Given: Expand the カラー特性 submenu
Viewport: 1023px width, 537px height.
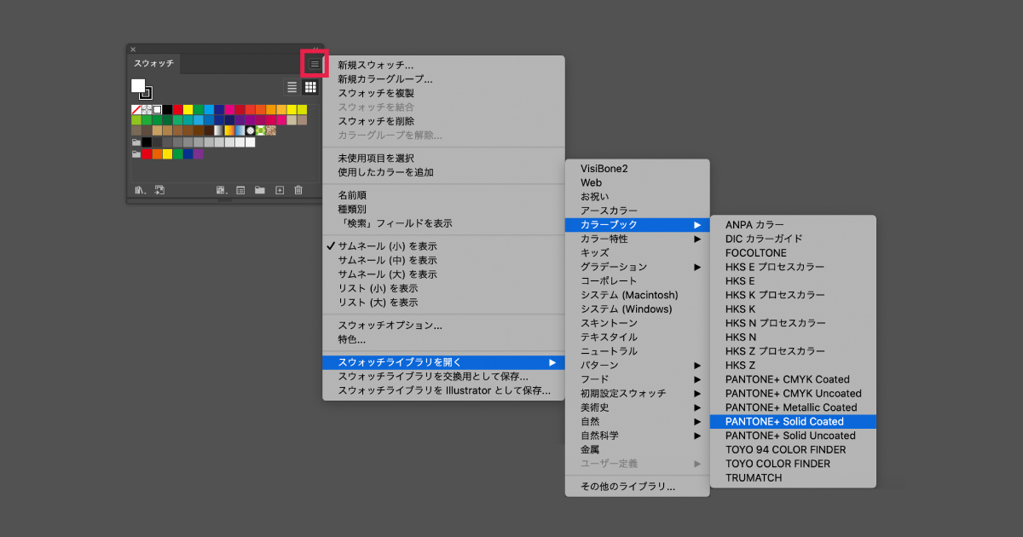Looking at the screenshot, I should [x=638, y=239].
